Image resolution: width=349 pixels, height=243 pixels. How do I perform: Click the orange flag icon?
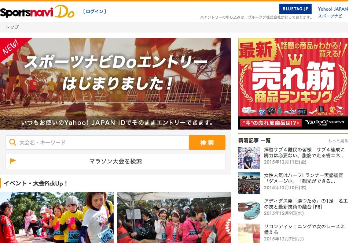(x=13, y=161)
